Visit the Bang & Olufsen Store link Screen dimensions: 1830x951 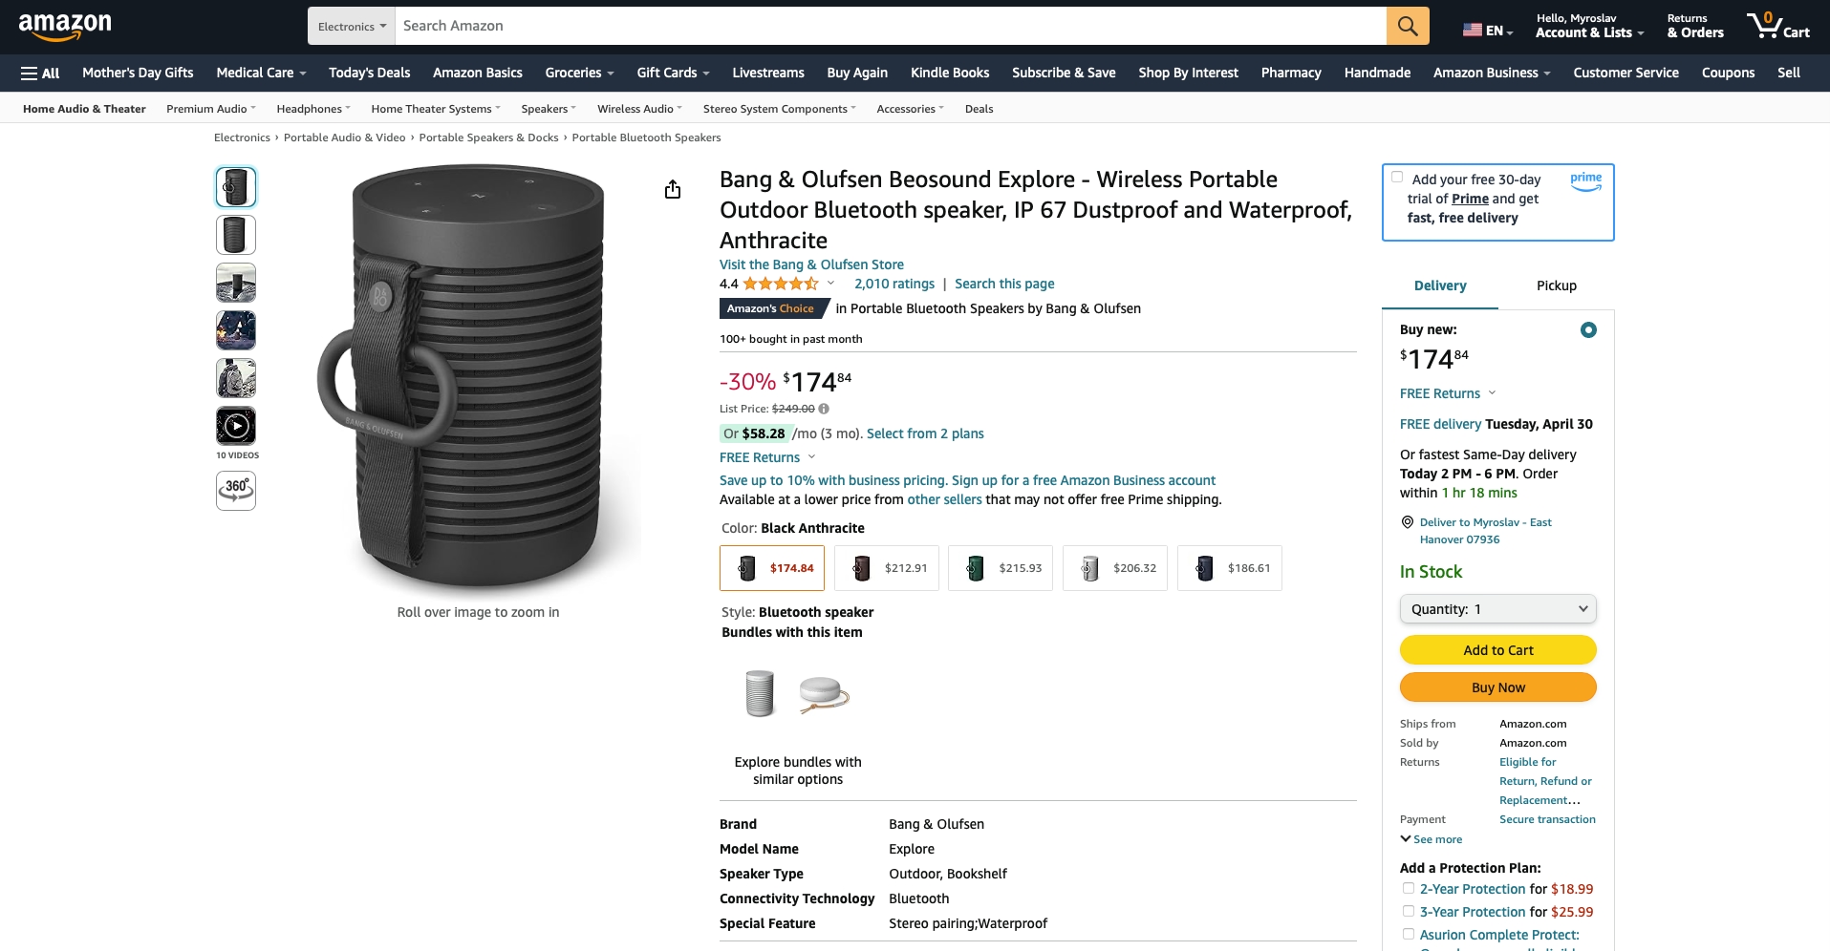(811, 264)
